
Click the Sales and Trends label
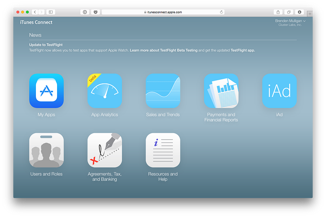163,115
